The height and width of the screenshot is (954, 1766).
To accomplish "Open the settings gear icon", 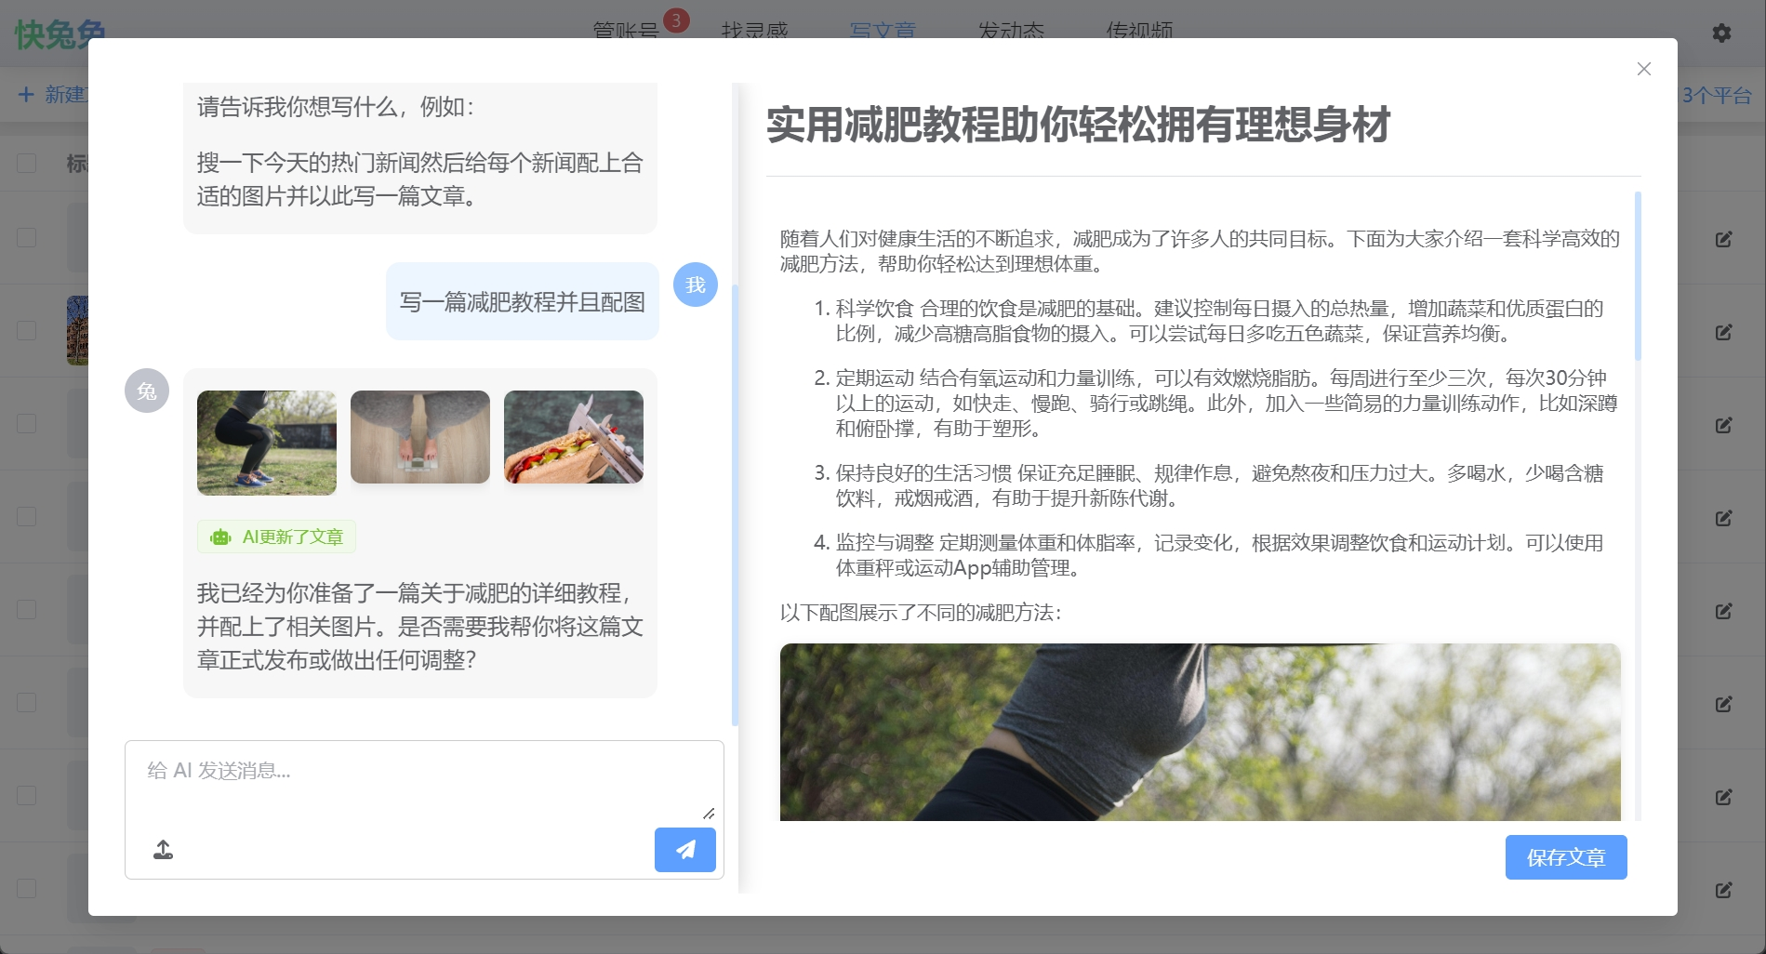I will 1721,33.
